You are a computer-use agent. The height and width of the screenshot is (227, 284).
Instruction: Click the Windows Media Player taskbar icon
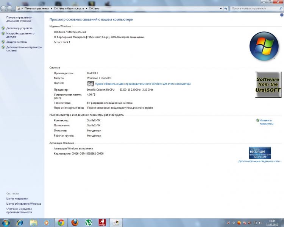click(47, 222)
